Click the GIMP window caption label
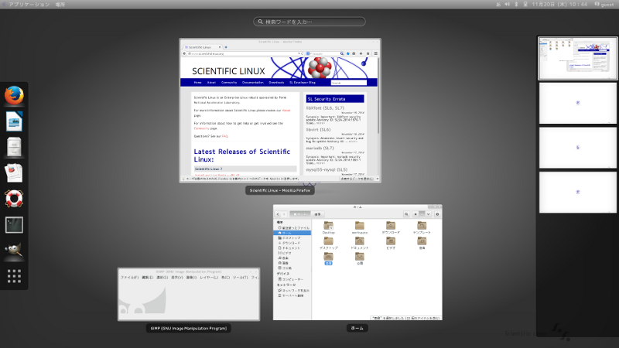This screenshot has height=348, width=619. pyautogui.click(x=188, y=328)
